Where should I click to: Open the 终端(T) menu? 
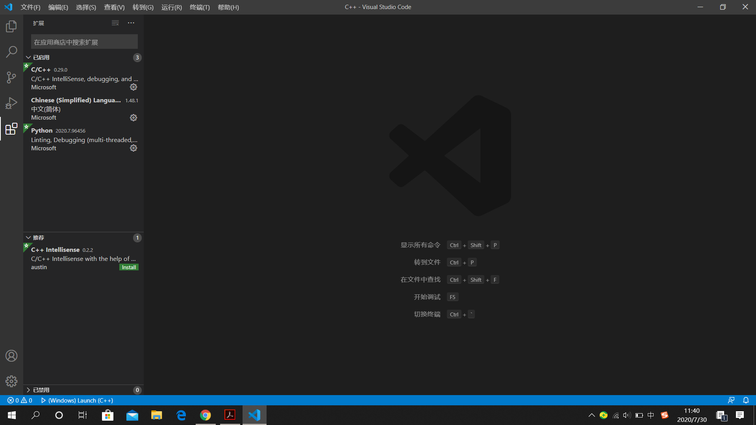200,7
